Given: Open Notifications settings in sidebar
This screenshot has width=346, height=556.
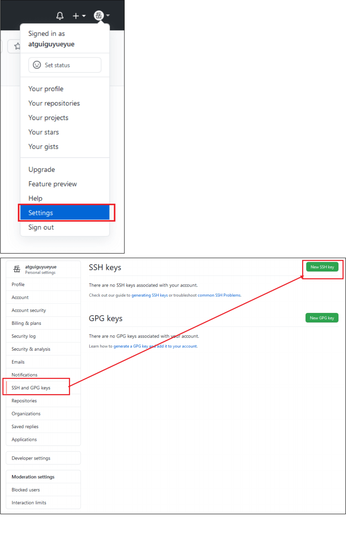Looking at the screenshot, I should (x=43, y=375).
